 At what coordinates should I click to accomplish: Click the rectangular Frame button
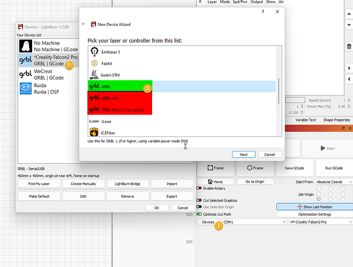[x=216, y=168]
